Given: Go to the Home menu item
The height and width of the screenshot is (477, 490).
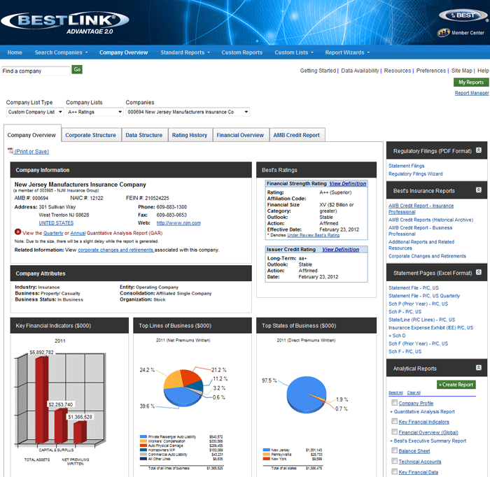Looking at the screenshot, I should pos(15,52).
